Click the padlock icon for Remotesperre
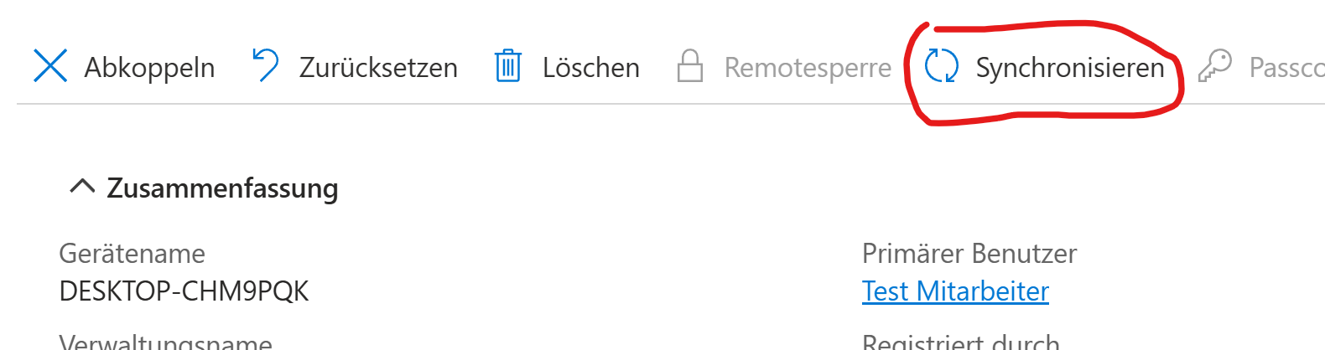The width and height of the screenshot is (1325, 350). click(x=689, y=66)
